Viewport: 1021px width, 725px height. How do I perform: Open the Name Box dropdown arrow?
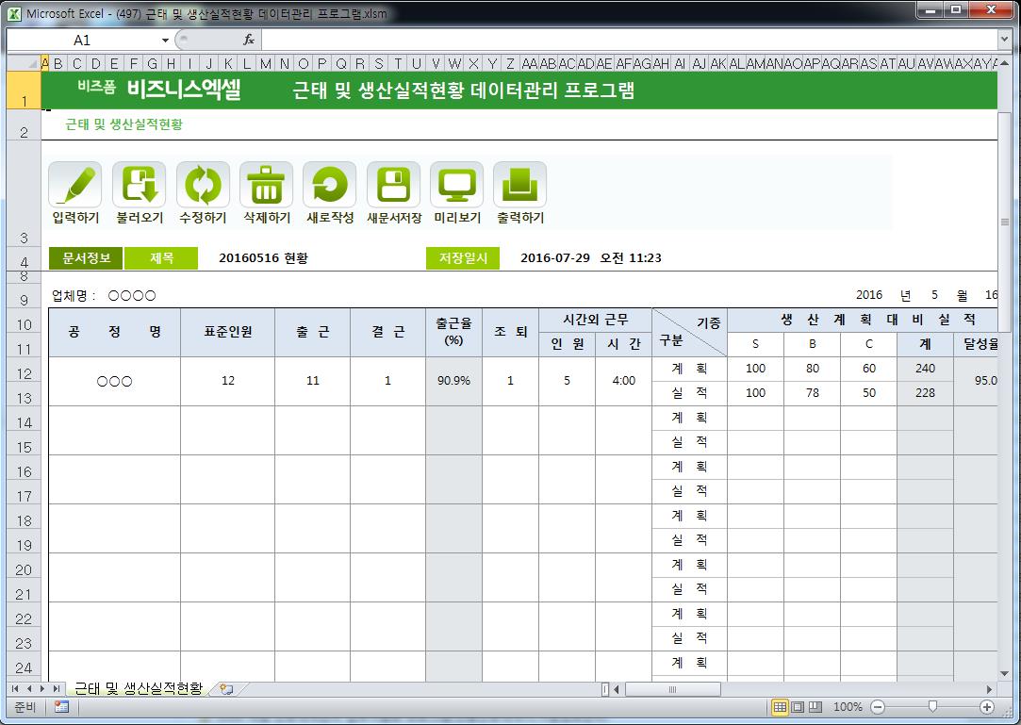click(x=165, y=41)
